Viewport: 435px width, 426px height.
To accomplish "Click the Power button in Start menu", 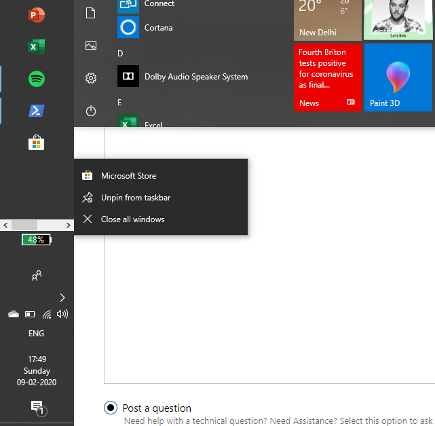I will point(91,111).
